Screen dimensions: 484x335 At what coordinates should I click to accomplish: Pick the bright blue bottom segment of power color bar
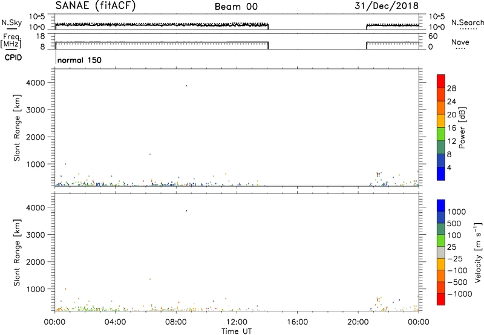click(x=441, y=174)
